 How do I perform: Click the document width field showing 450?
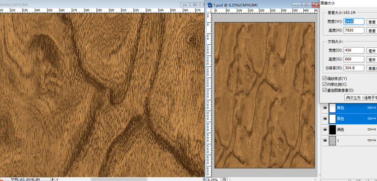pos(354,50)
